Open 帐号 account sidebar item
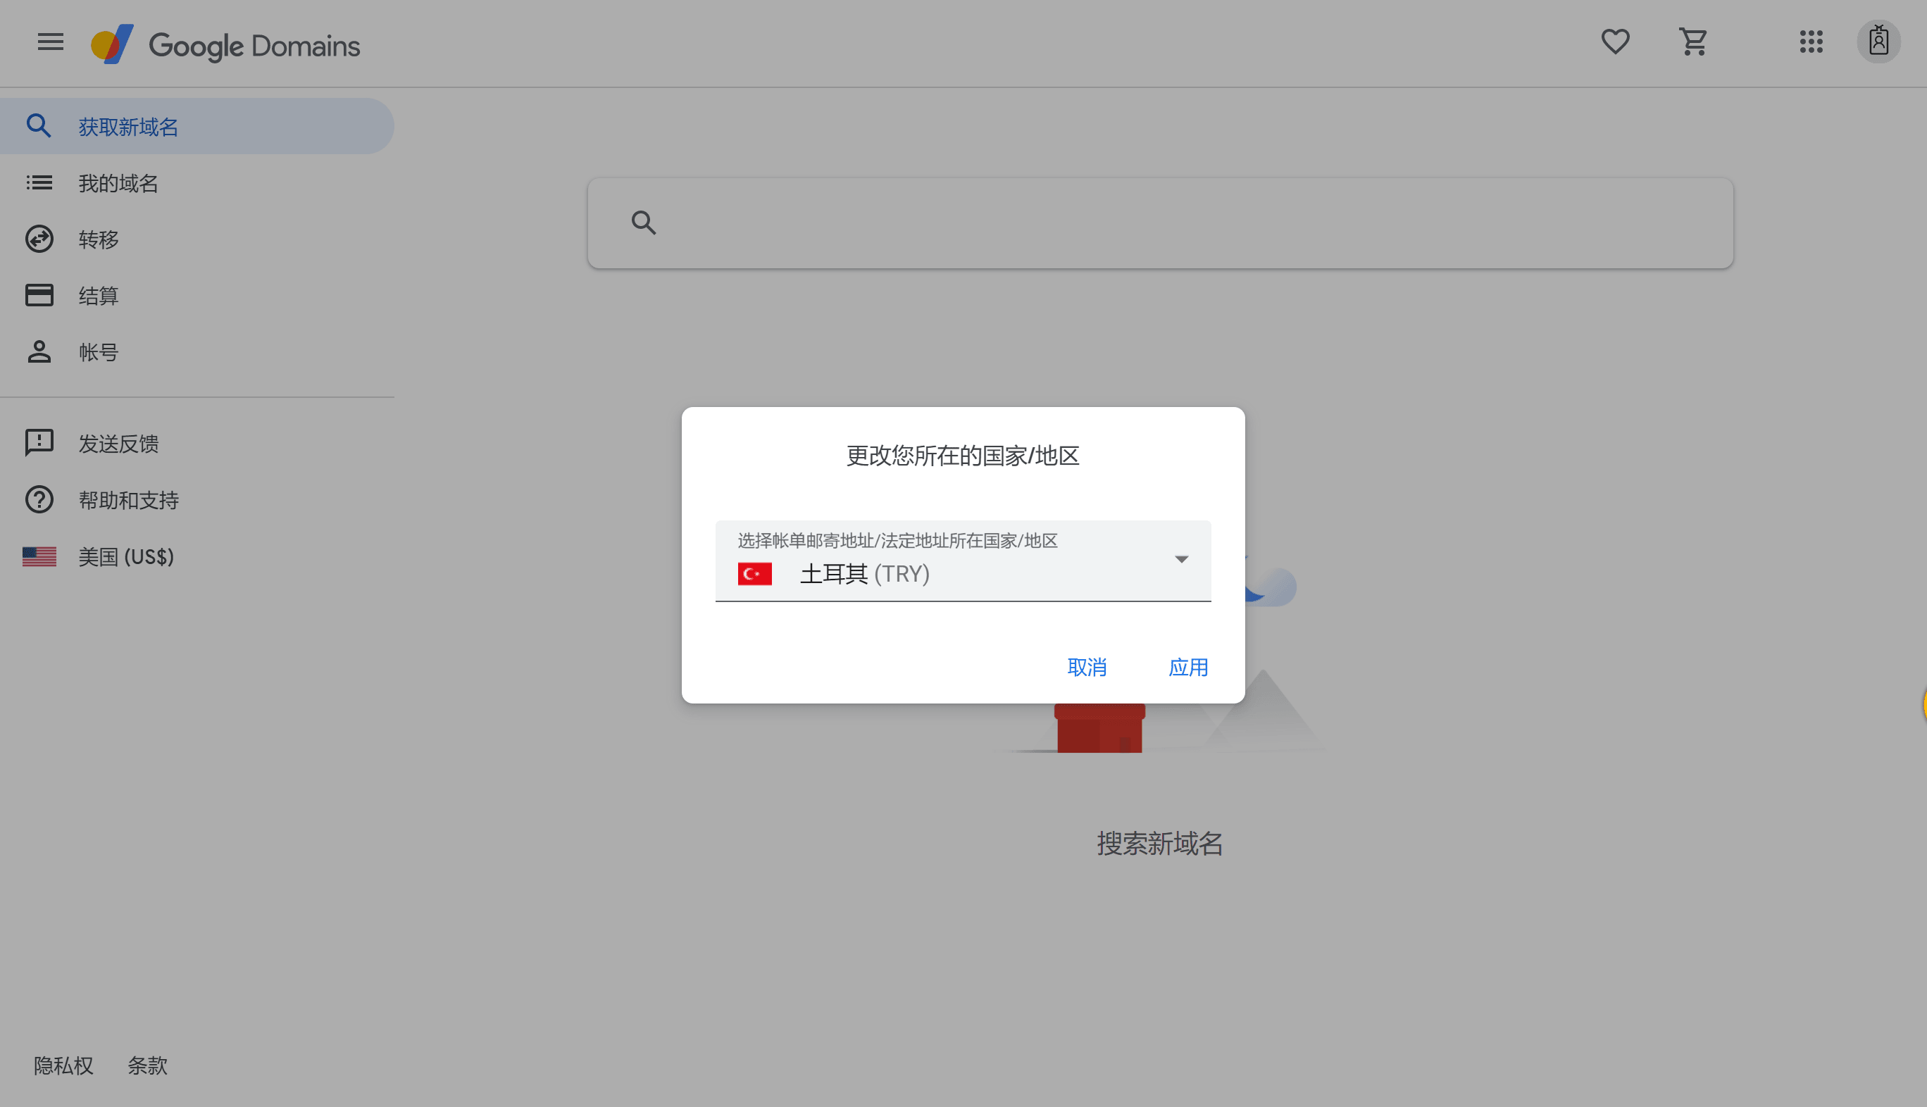The width and height of the screenshot is (1927, 1107). (197, 351)
